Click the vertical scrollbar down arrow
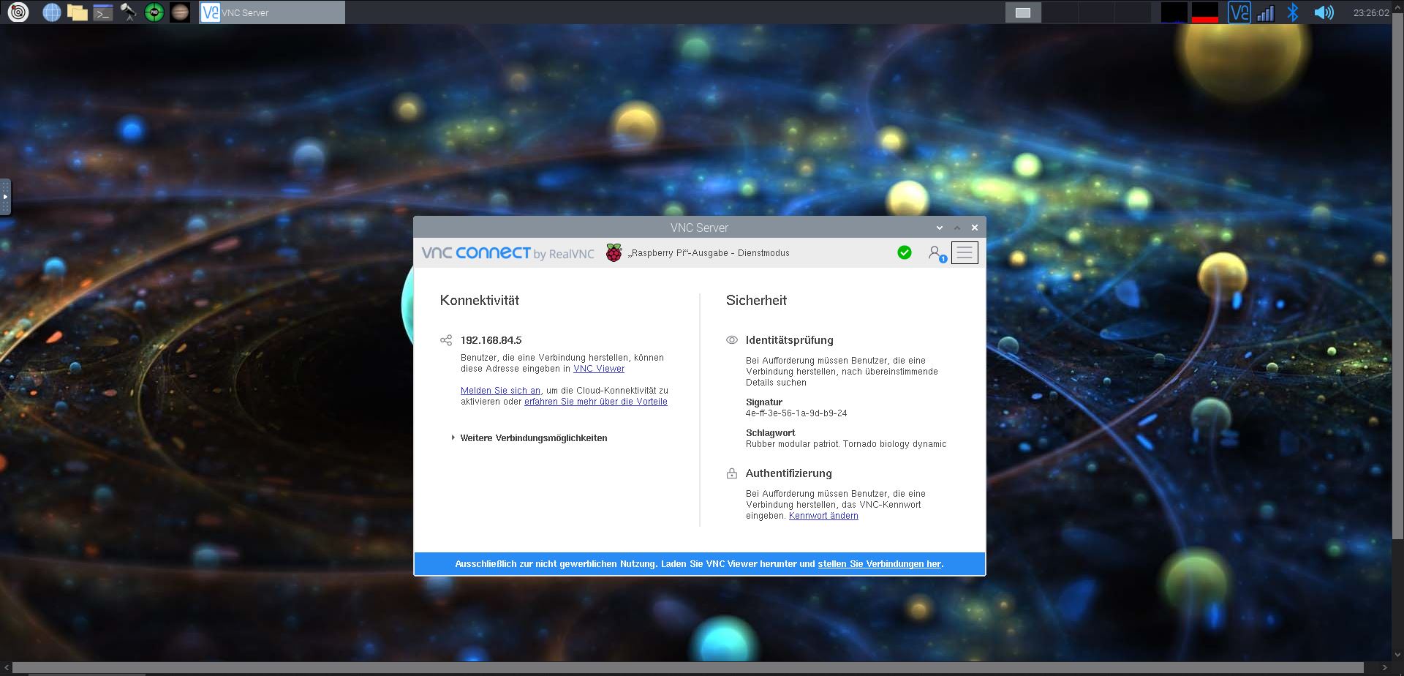 click(1397, 656)
